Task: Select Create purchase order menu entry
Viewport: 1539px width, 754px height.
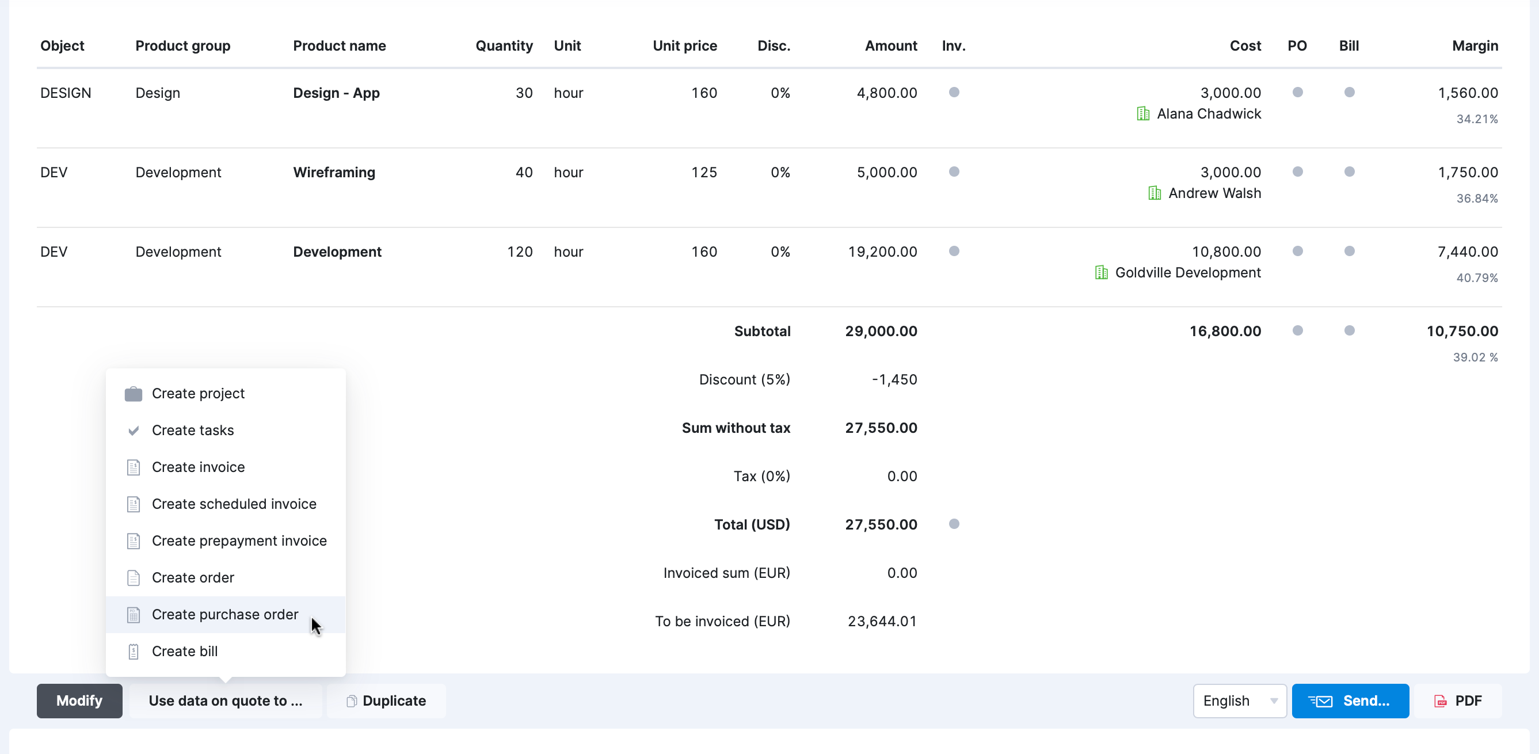Action: 226,615
